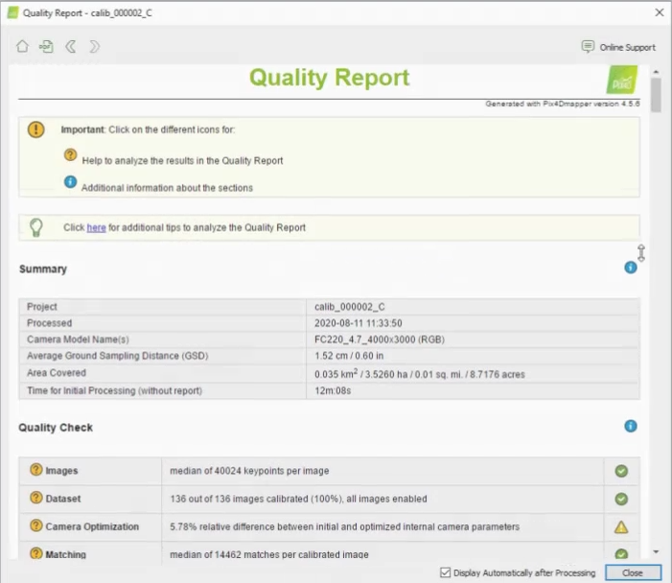The width and height of the screenshot is (672, 583).
Task: Open help icon for Dataset row
Action: (x=36, y=499)
